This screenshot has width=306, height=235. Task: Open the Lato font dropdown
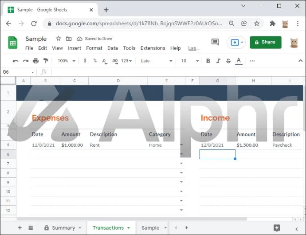click(x=157, y=61)
